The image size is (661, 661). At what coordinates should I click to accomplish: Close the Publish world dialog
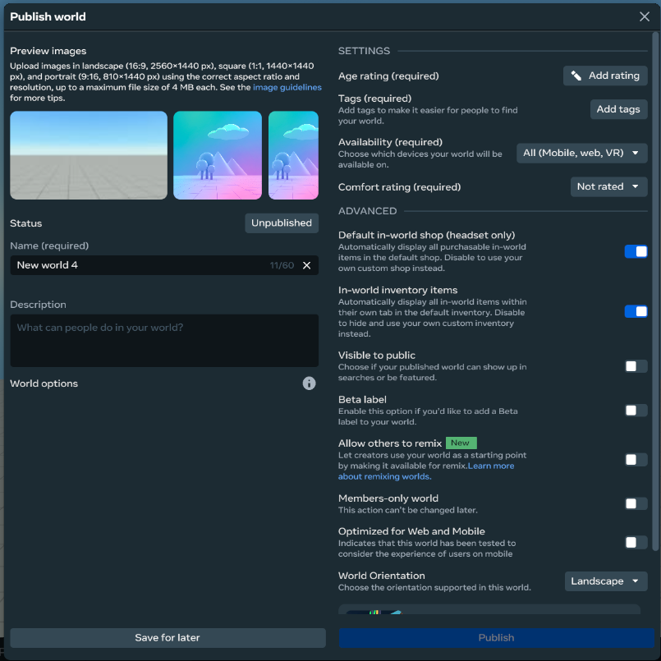tap(645, 16)
